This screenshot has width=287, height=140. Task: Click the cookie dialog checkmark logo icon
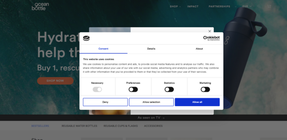pos(86,38)
